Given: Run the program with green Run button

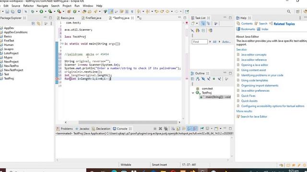Looking at the screenshot, I should (x=41, y=11).
